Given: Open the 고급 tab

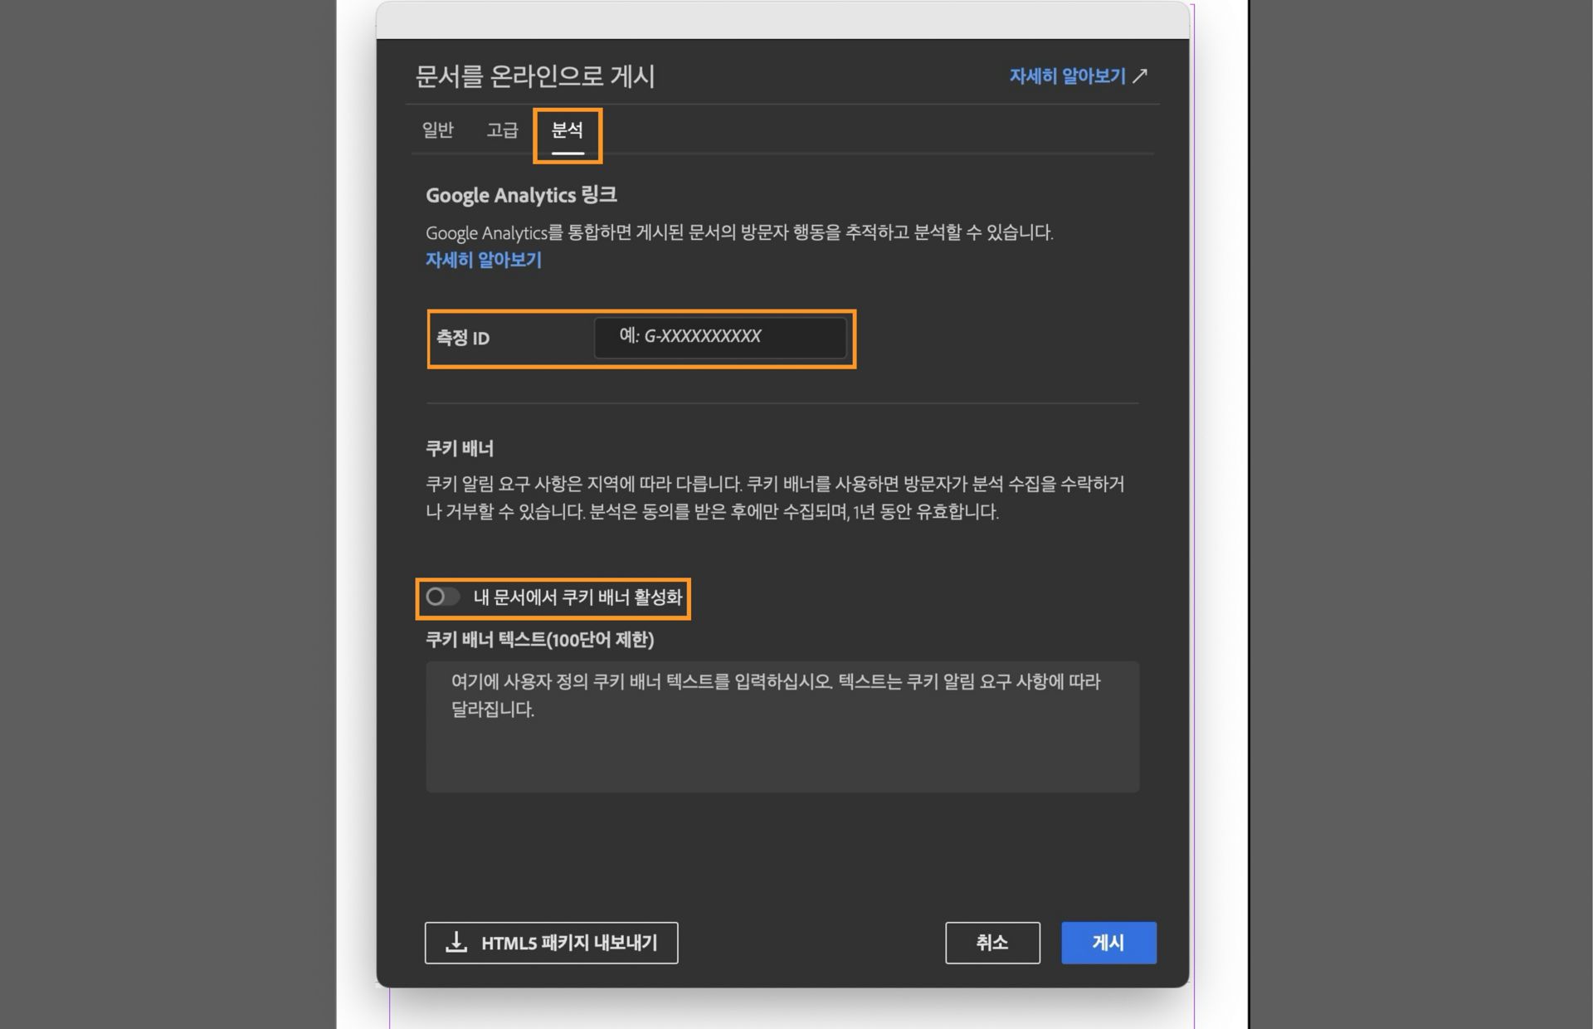Looking at the screenshot, I should click(x=501, y=129).
